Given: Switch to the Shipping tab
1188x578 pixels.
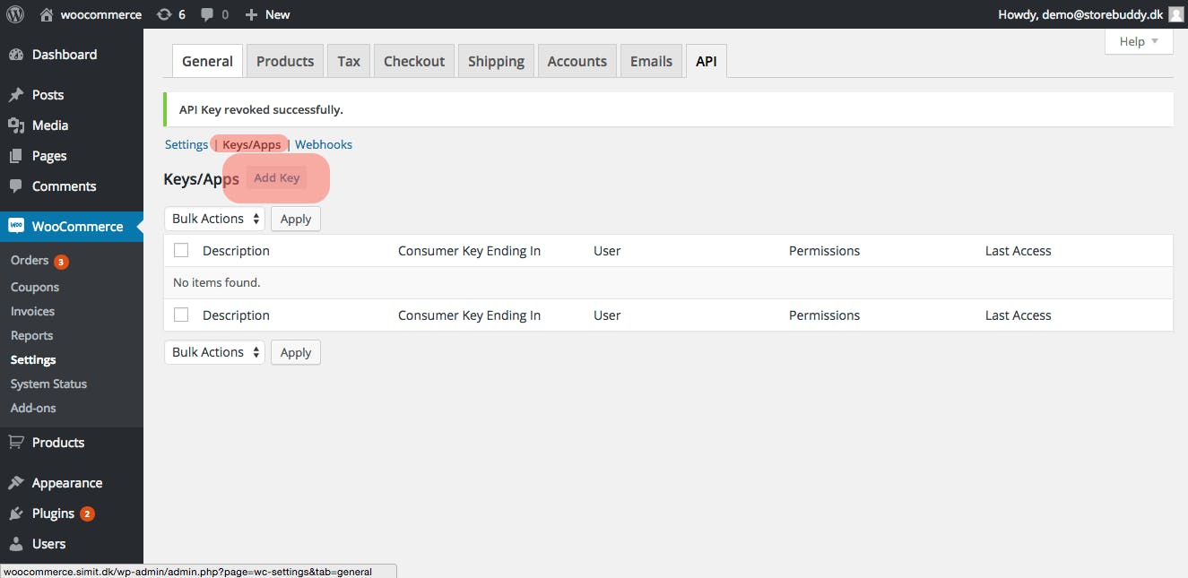Looking at the screenshot, I should (x=496, y=61).
